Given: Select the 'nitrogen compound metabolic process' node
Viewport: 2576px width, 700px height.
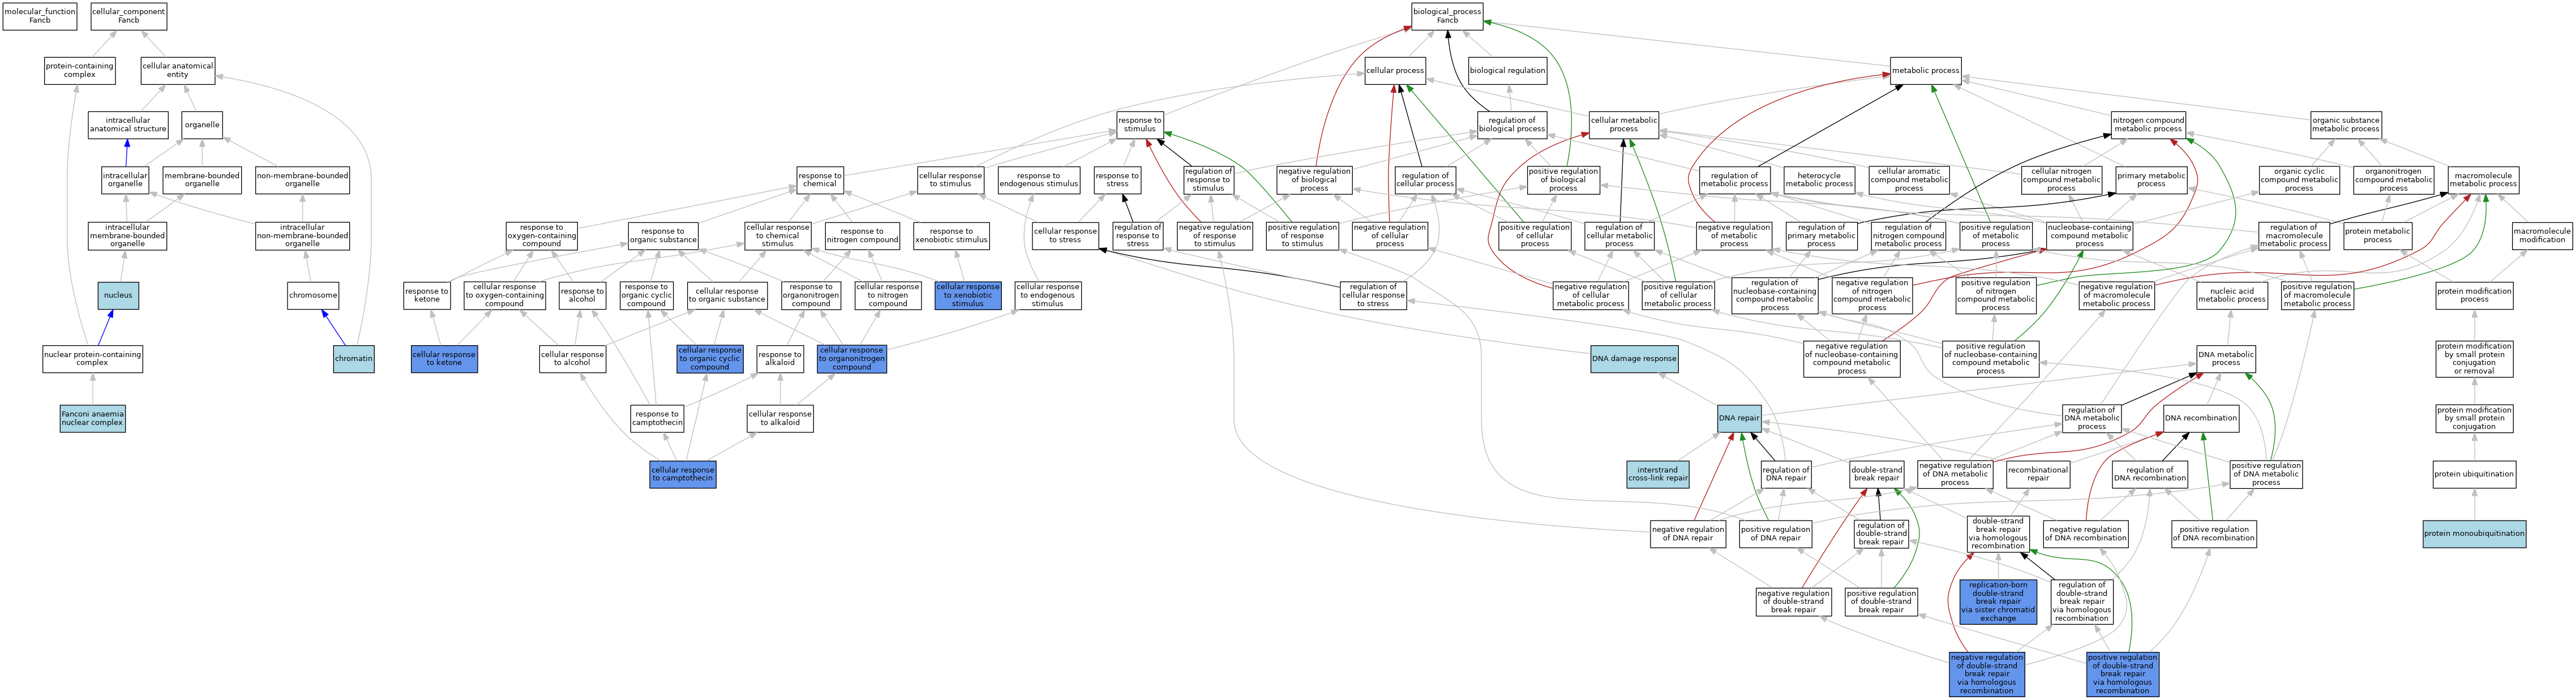Looking at the screenshot, I should tap(2148, 125).
